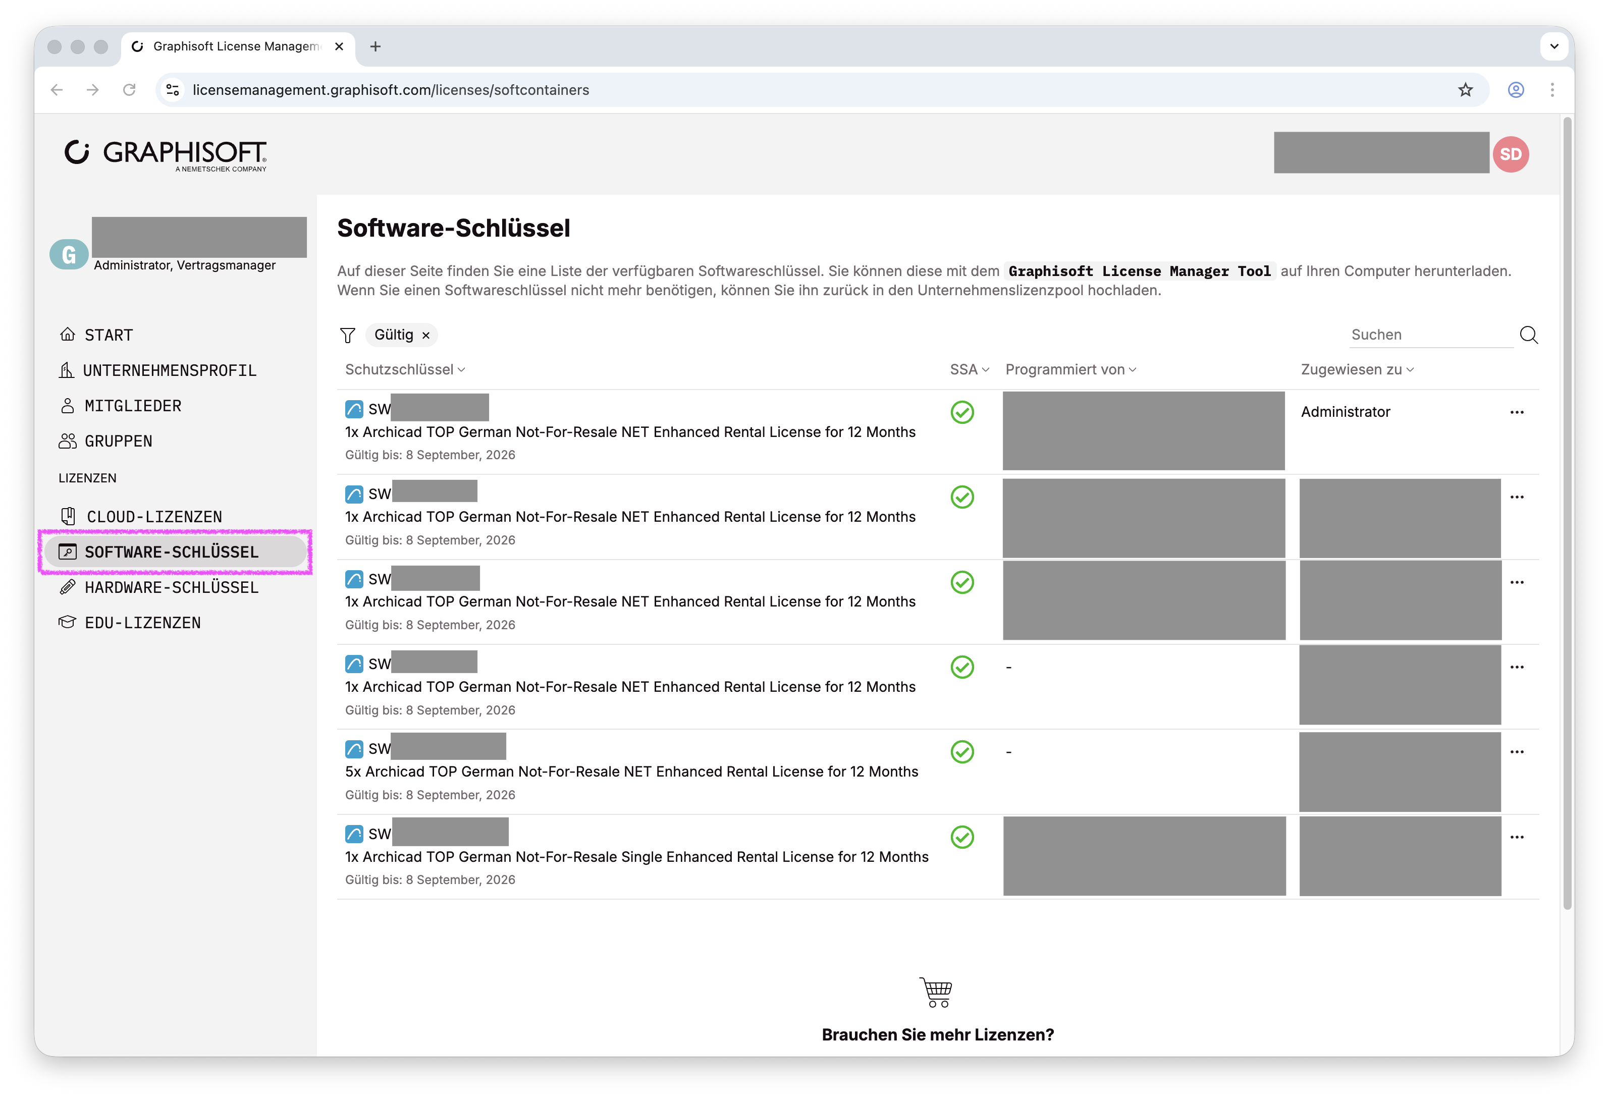This screenshot has height=1099, width=1609.
Task: Click the search magnifier icon
Action: pos(1528,335)
